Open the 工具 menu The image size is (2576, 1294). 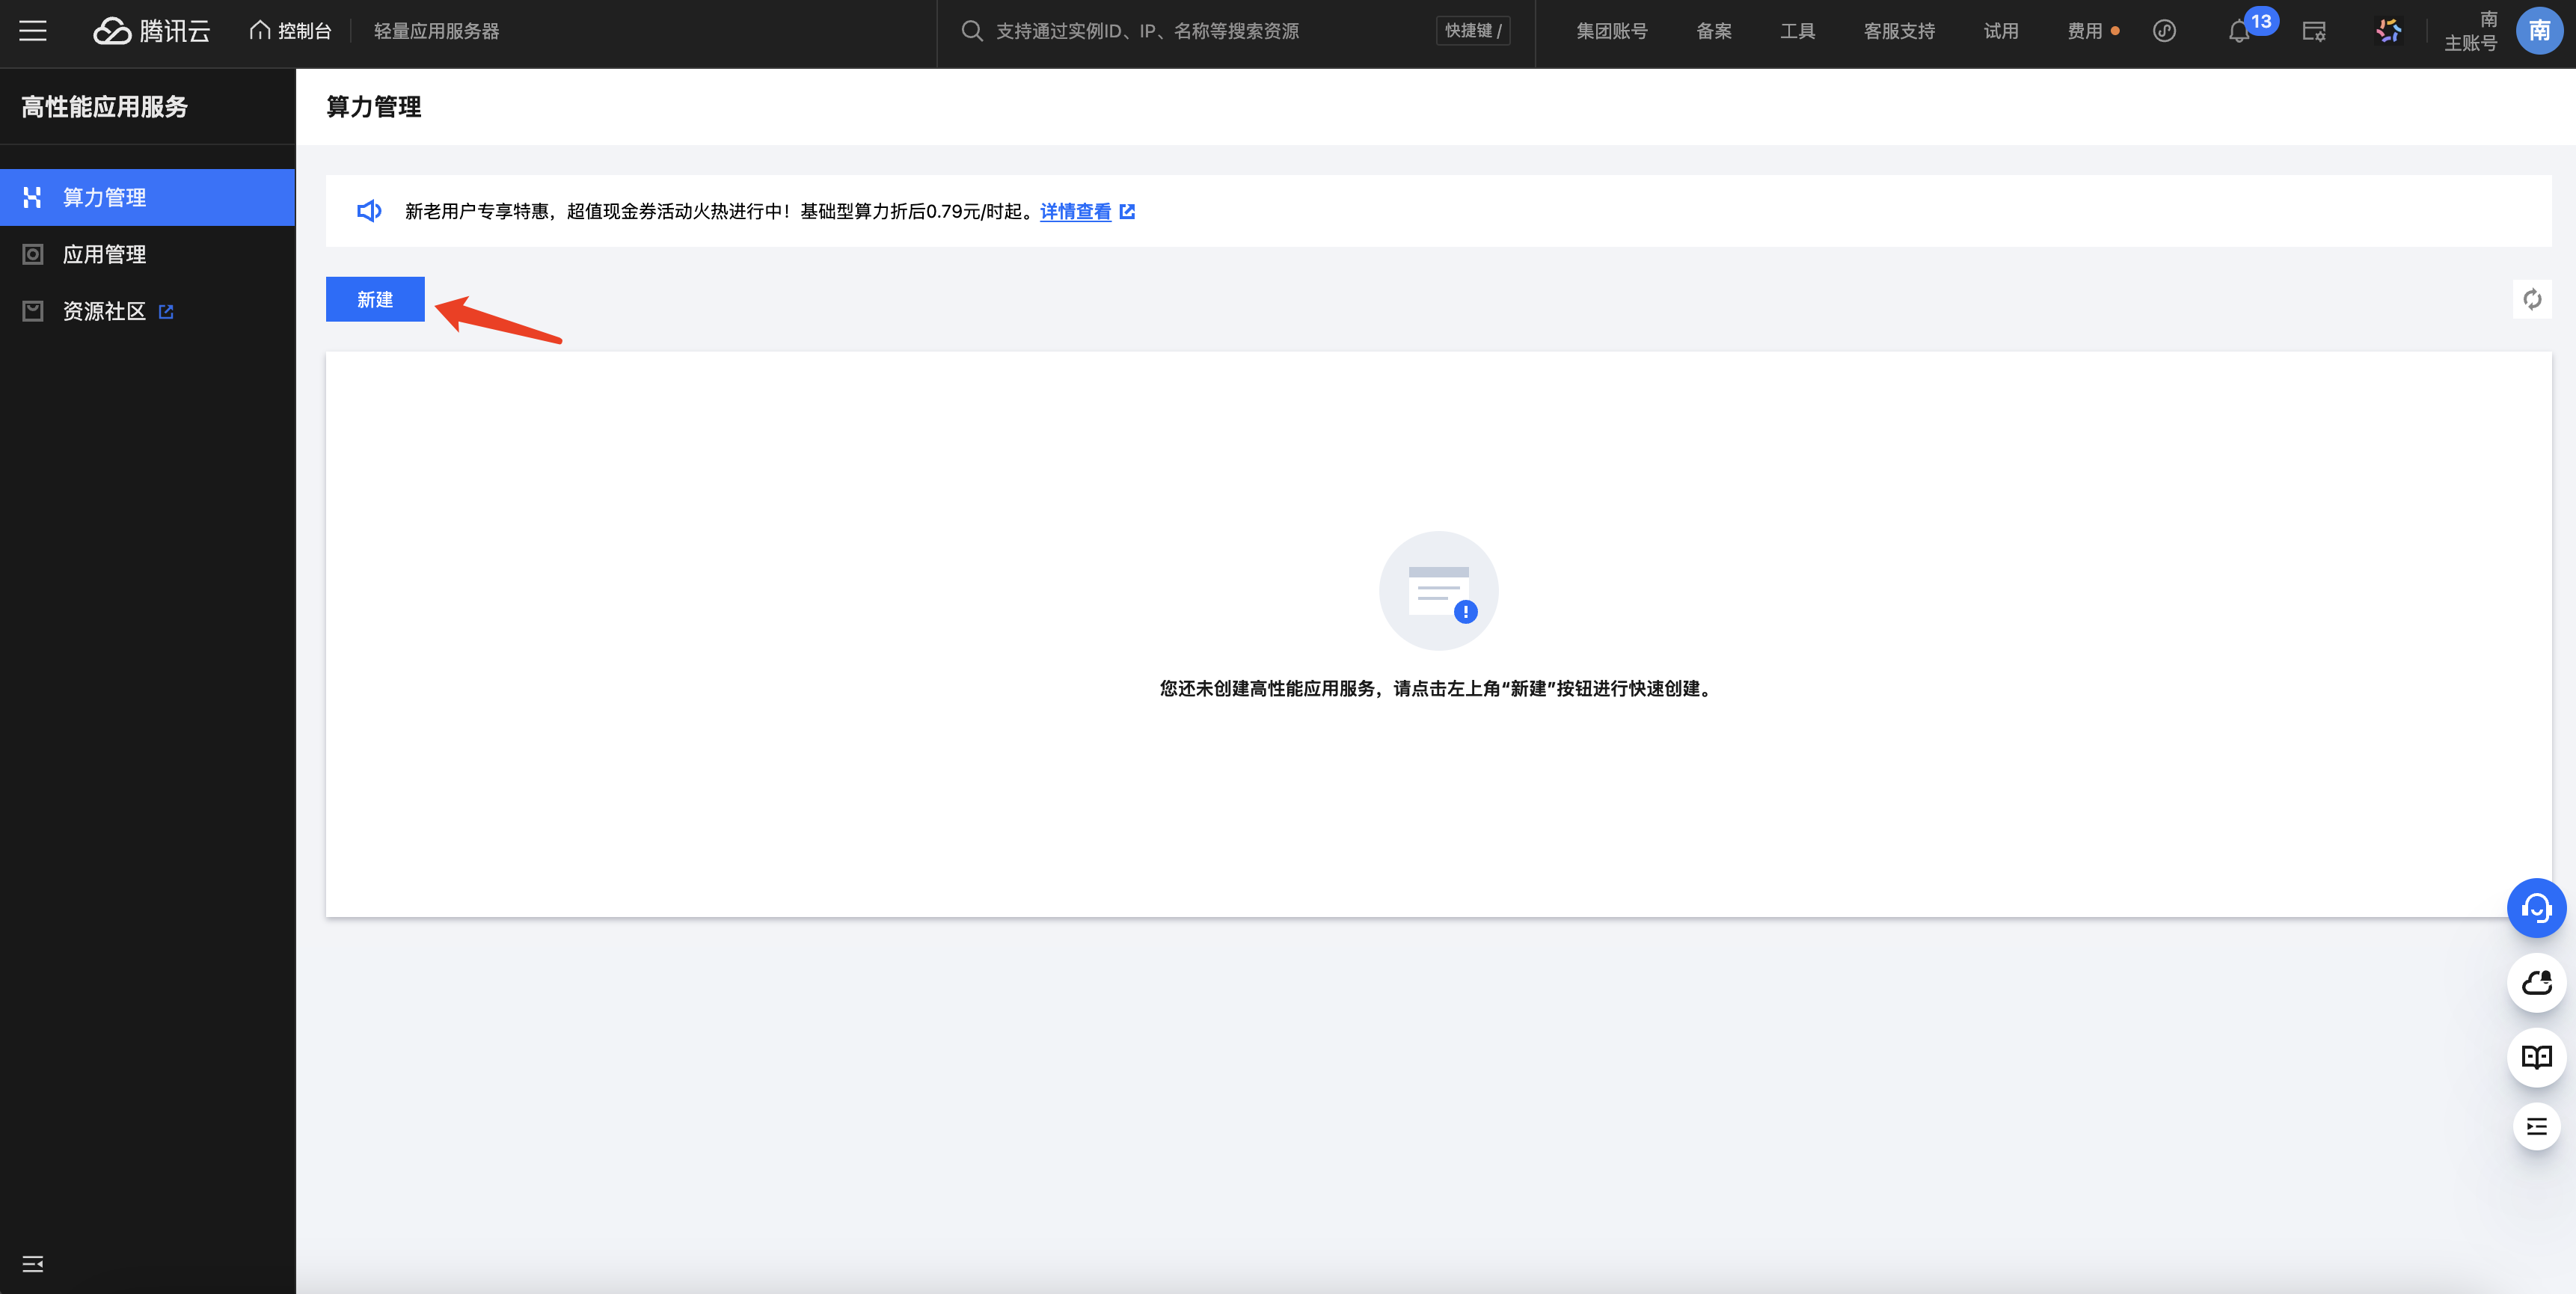[x=1797, y=31]
